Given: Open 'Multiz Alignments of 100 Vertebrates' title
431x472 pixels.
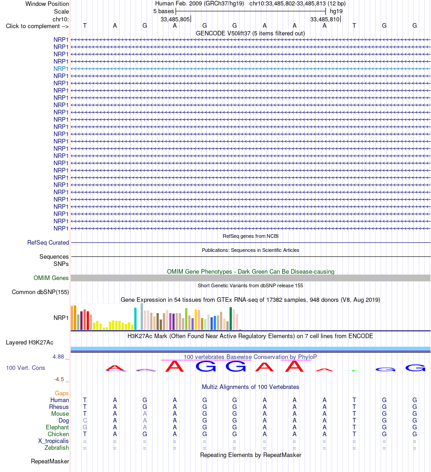Looking at the screenshot, I should pyautogui.click(x=250, y=387).
